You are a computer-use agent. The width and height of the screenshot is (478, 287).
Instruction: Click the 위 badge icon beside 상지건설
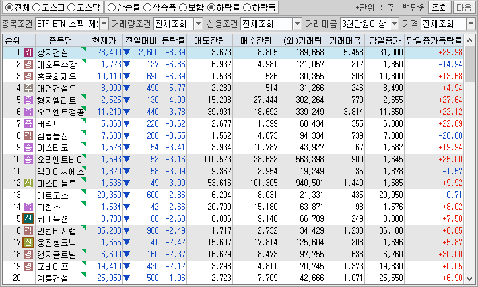[28, 52]
